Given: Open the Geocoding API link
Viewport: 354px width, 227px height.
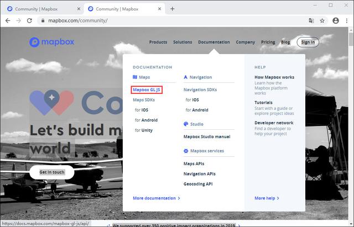Looking at the screenshot, I should click(198, 184).
